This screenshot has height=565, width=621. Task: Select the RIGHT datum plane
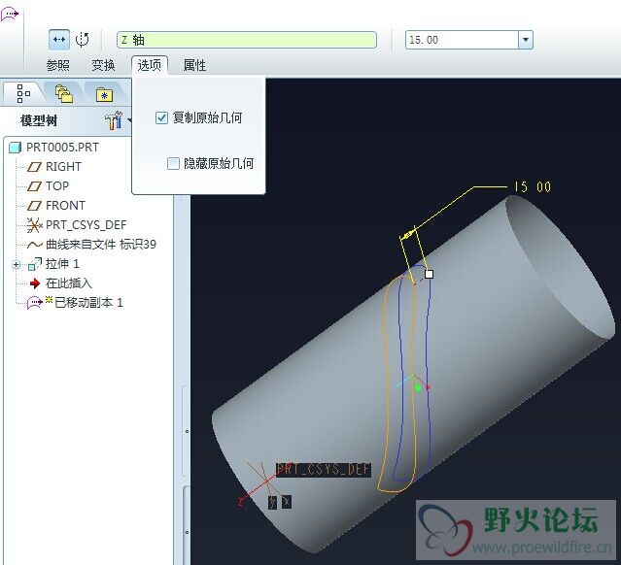(63, 167)
